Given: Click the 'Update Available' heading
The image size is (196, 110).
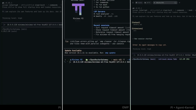Looking at the screenshot, I should [x=73, y=50].
